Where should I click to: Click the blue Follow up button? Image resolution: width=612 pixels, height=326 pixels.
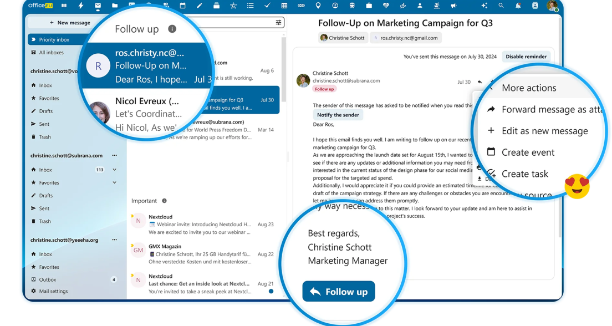pyautogui.click(x=338, y=292)
